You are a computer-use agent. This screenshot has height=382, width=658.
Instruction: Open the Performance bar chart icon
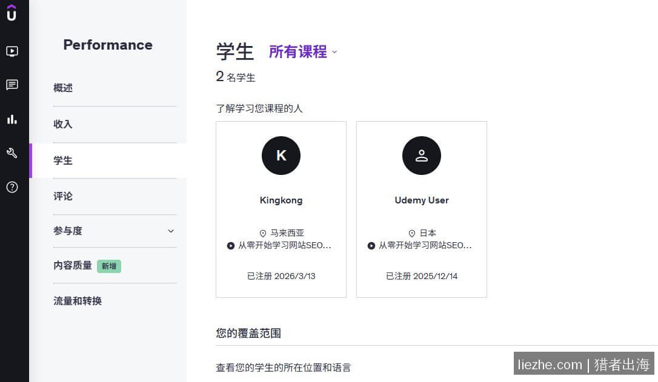pyautogui.click(x=12, y=119)
